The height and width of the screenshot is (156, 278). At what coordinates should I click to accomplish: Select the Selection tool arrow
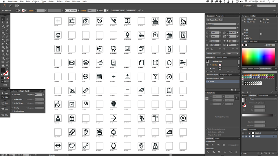coord(3,19)
